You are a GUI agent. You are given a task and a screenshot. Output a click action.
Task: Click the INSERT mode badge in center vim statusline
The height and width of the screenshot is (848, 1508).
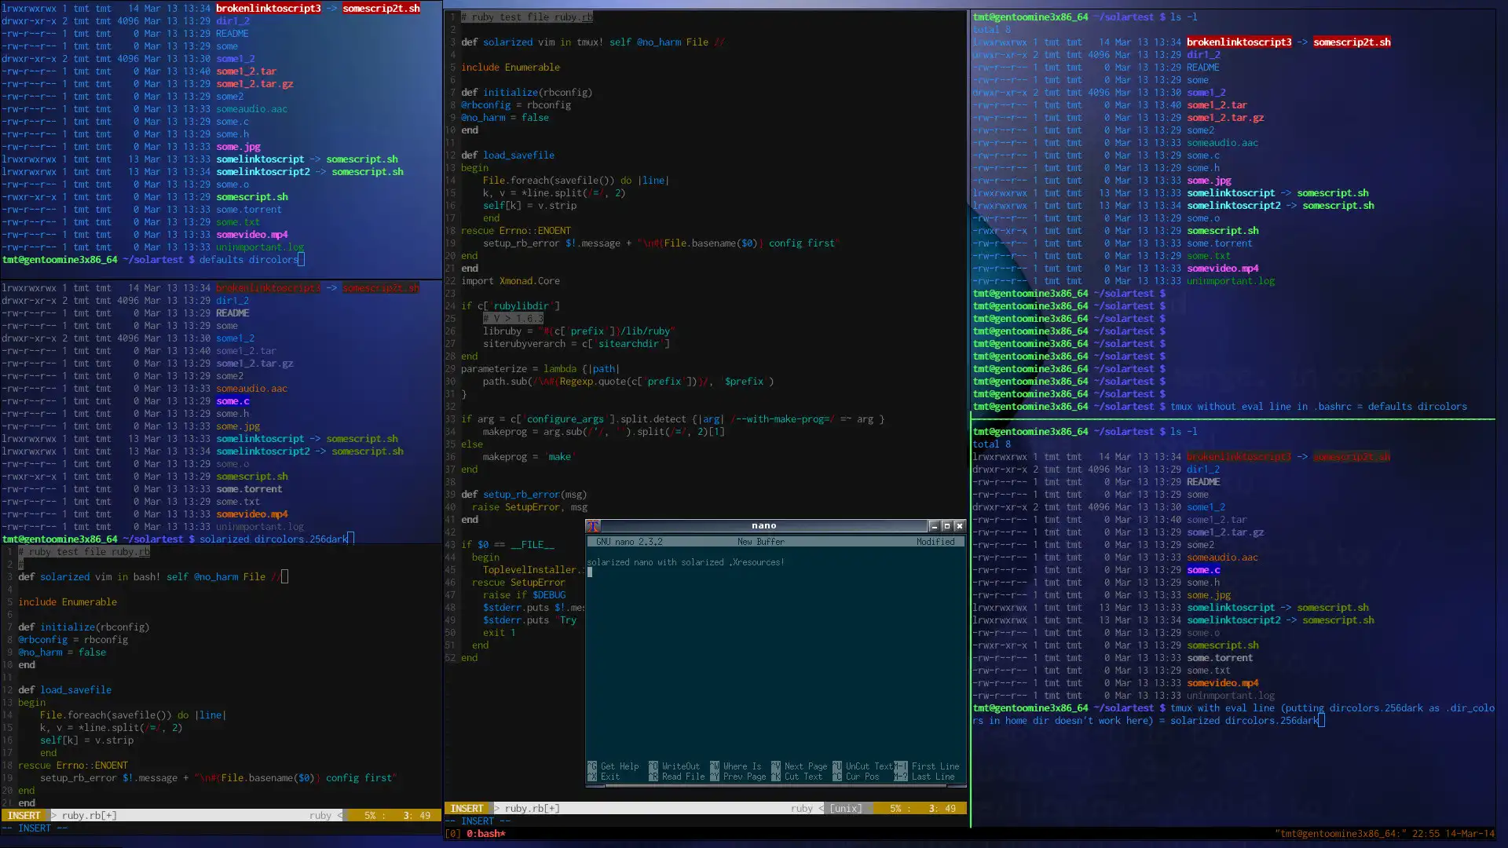click(467, 809)
